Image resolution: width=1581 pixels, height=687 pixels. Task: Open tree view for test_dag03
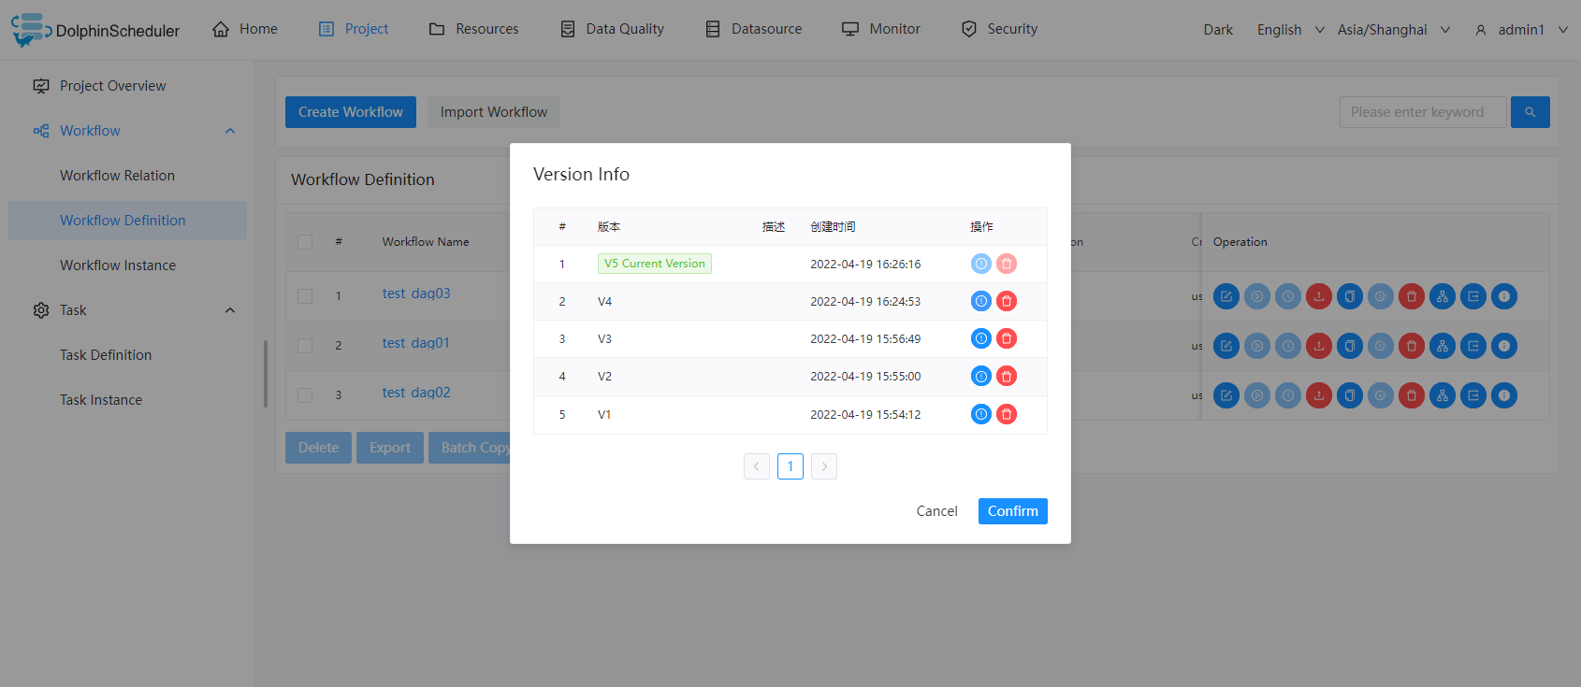click(1443, 296)
